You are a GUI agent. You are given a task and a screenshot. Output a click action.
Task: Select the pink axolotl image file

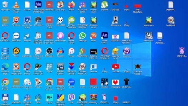182,50
